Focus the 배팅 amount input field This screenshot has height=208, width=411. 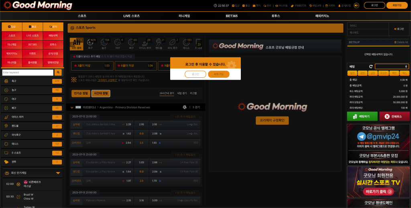392,67
